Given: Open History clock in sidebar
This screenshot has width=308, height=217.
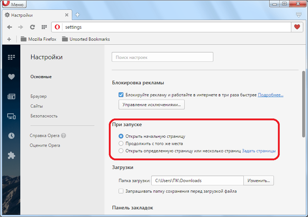Looking at the screenshot, I should [11, 136].
